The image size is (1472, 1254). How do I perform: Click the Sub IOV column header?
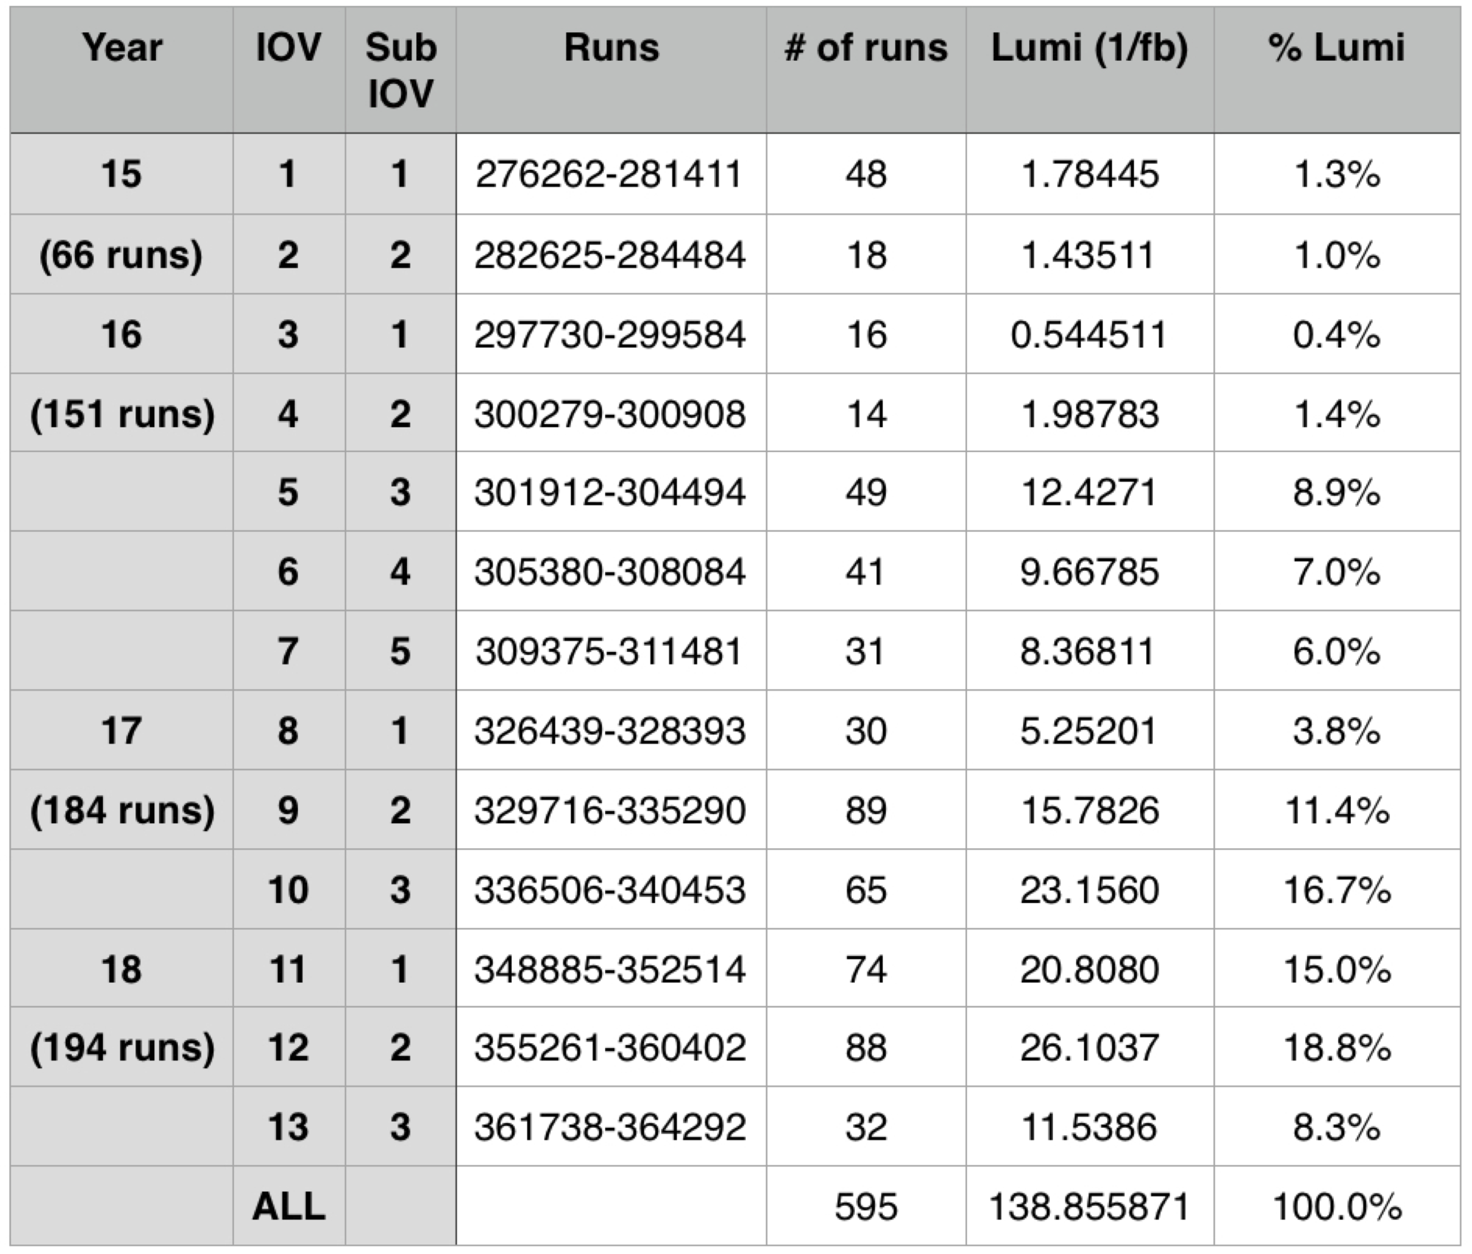(400, 71)
